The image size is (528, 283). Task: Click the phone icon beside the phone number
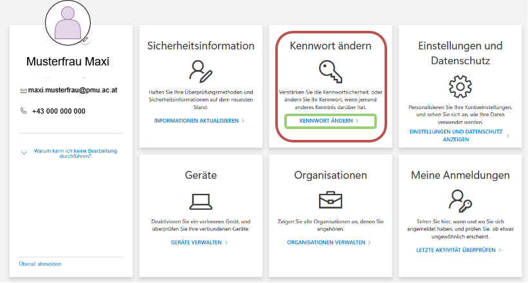point(24,111)
